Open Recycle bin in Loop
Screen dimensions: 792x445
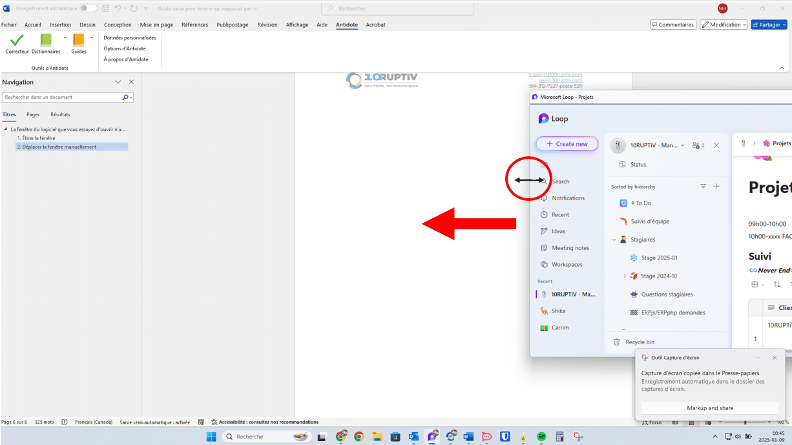(x=634, y=342)
